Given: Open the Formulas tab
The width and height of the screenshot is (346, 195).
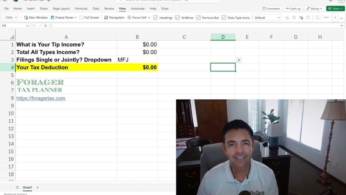Looking at the screenshot, I should click(x=81, y=9).
